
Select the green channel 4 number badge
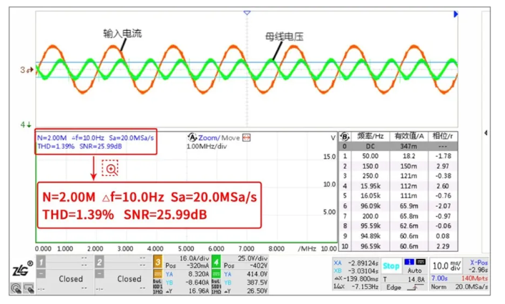click(215, 262)
